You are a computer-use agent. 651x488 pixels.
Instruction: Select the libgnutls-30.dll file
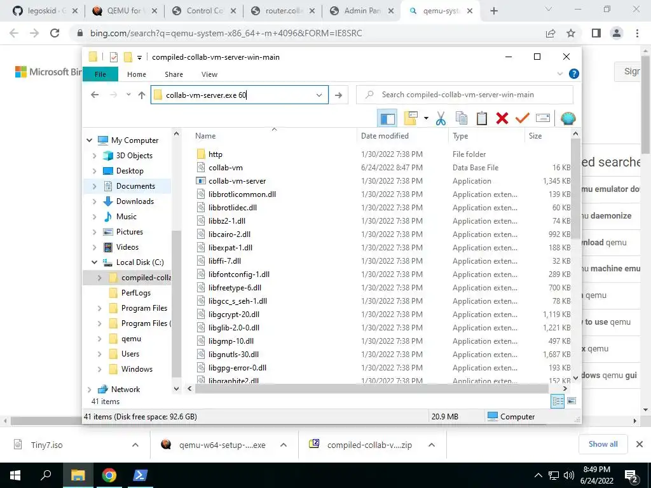(233, 355)
